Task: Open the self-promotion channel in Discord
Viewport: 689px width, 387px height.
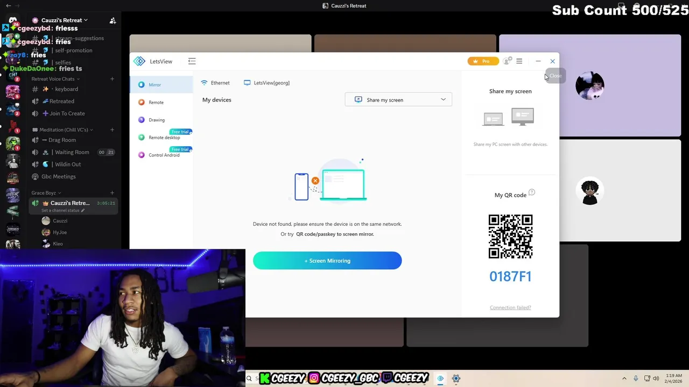Action: (73, 51)
